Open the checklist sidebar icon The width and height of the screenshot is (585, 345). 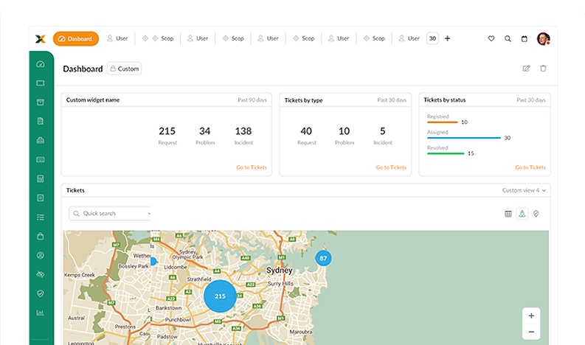click(41, 217)
